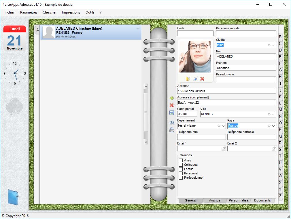The image size is (291, 219).
Task: Switch to the Avancé tab
Action: pos(215,200)
